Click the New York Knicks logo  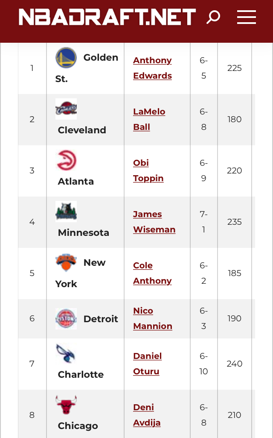click(66, 263)
